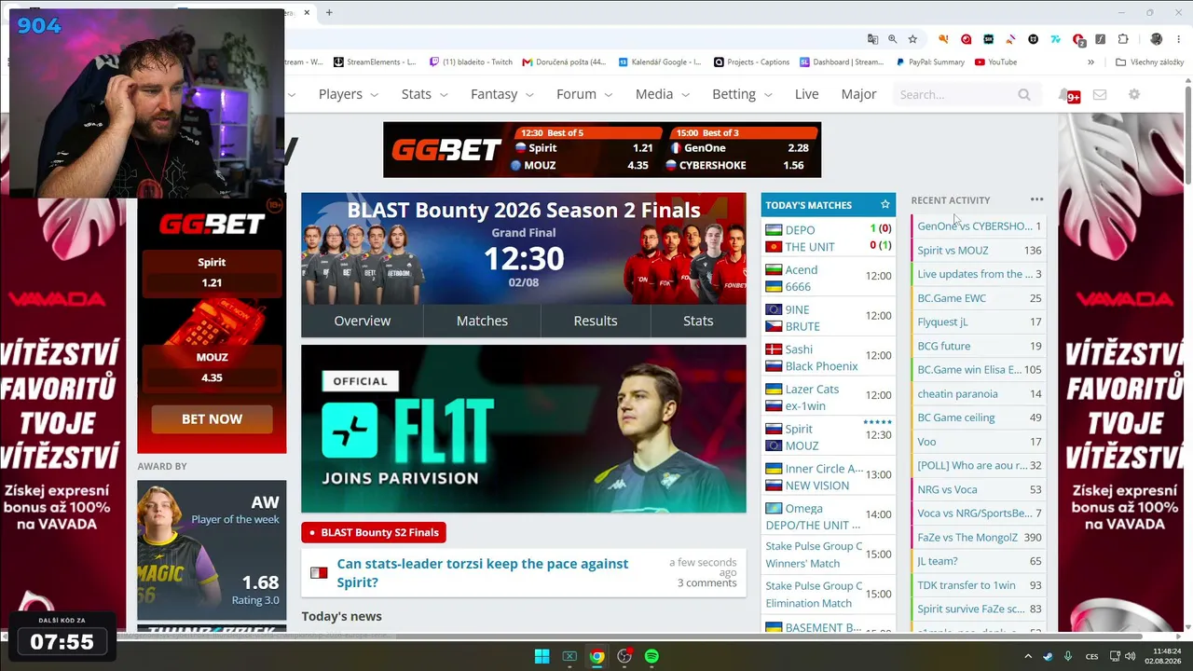Expand the Forum dropdown menu
This screenshot has width=1193, height=671.
[584, 94]
